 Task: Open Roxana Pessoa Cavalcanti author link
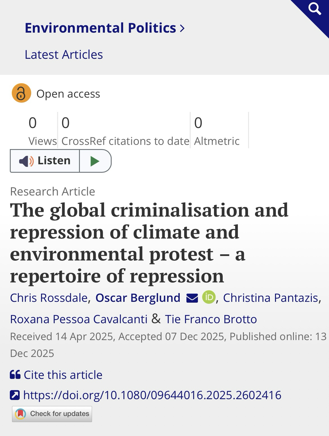[x=79, y=319]
